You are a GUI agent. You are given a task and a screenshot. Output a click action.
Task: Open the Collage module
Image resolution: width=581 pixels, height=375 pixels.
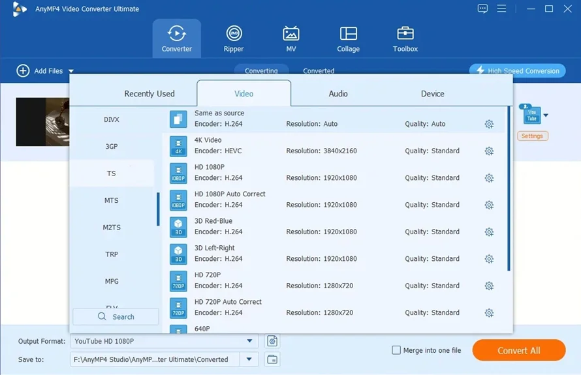(349, 38)
